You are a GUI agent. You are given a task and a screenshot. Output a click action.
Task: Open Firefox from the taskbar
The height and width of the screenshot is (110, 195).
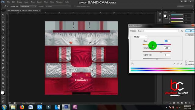(22, 107)
